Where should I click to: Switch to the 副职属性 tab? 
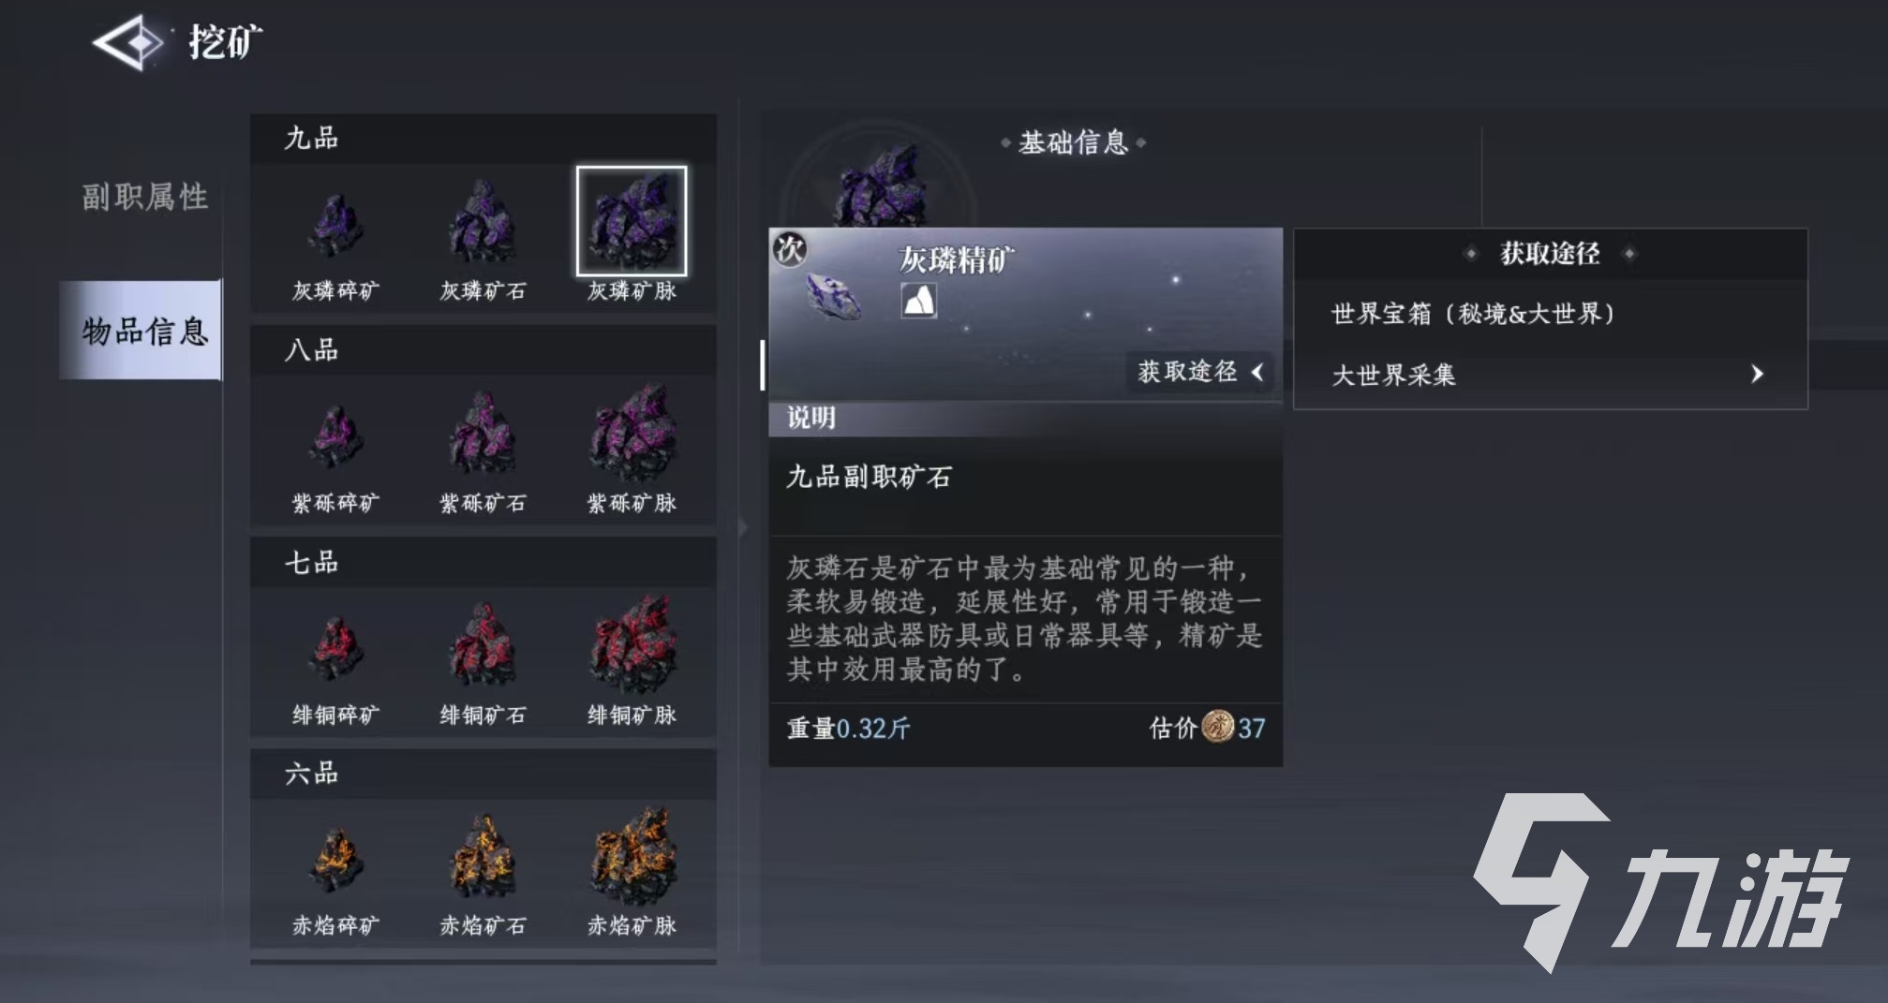(x=145, y=197)
